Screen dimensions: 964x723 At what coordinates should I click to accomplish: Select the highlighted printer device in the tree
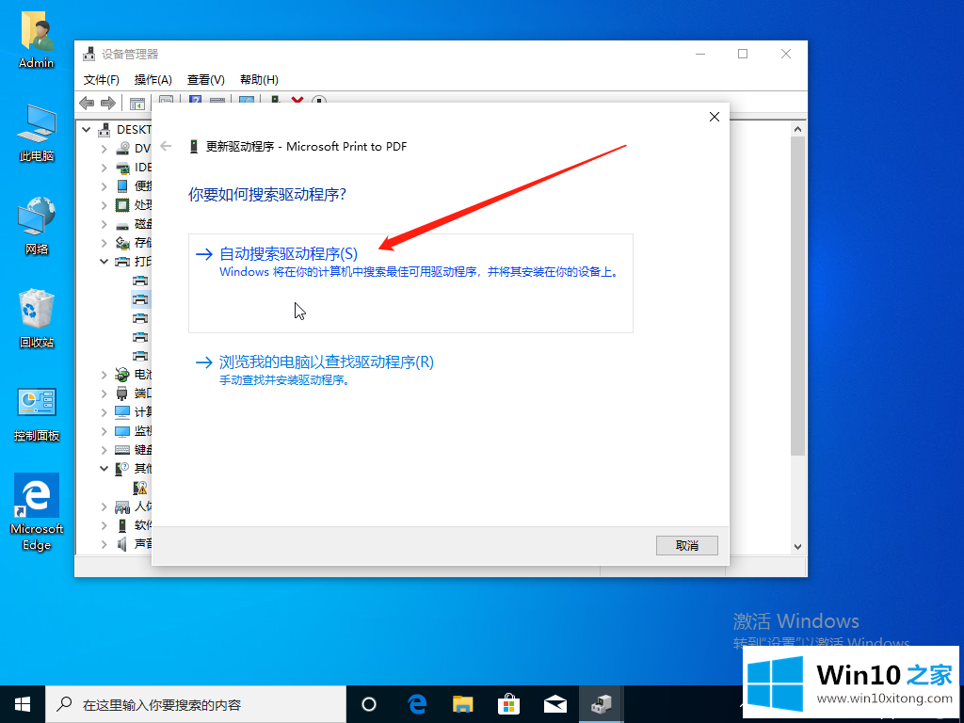(141, 299)
